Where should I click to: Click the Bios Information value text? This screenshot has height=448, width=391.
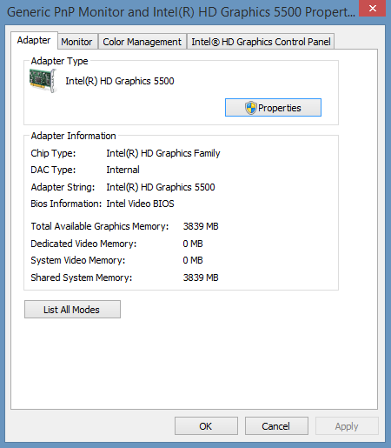(140, 204)
